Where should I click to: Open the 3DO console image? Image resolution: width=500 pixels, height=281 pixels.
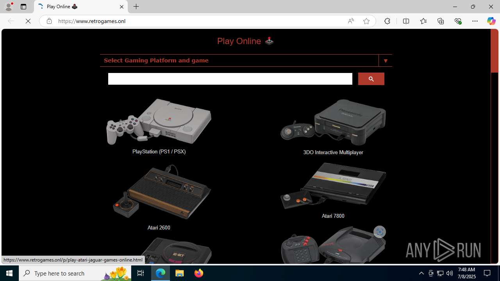pyautogui.click(x=333, y=122)
